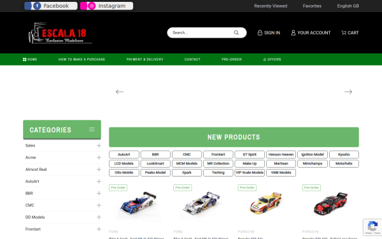Open Payment & Delivery menu item
Viewport: 382px width, 239px height.
[x=145, y=59]
